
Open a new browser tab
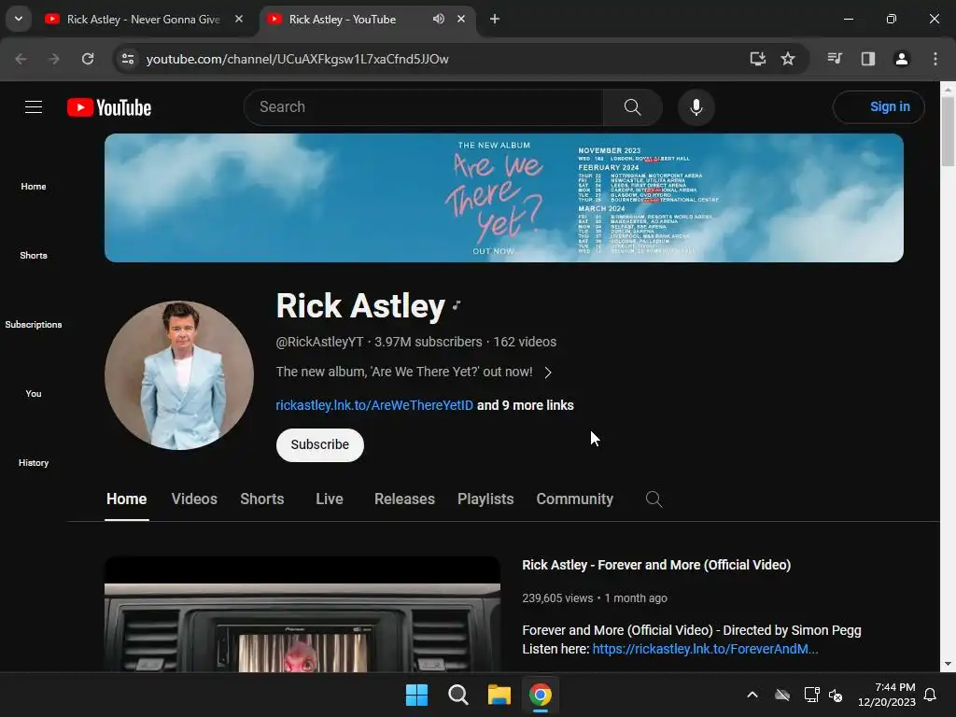(x=495, y=19)
